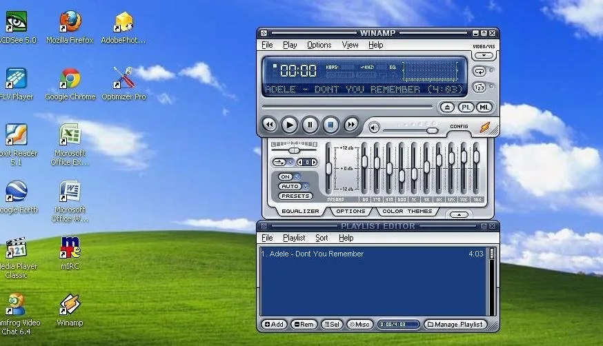603x346 pixels.
Task: Mute audio with the speaker icon
Action: [x=374, y=128]
